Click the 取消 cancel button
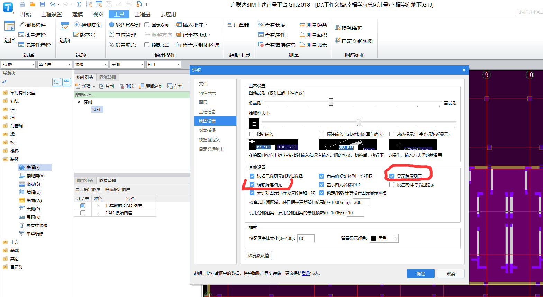 [x=451, y=273]
